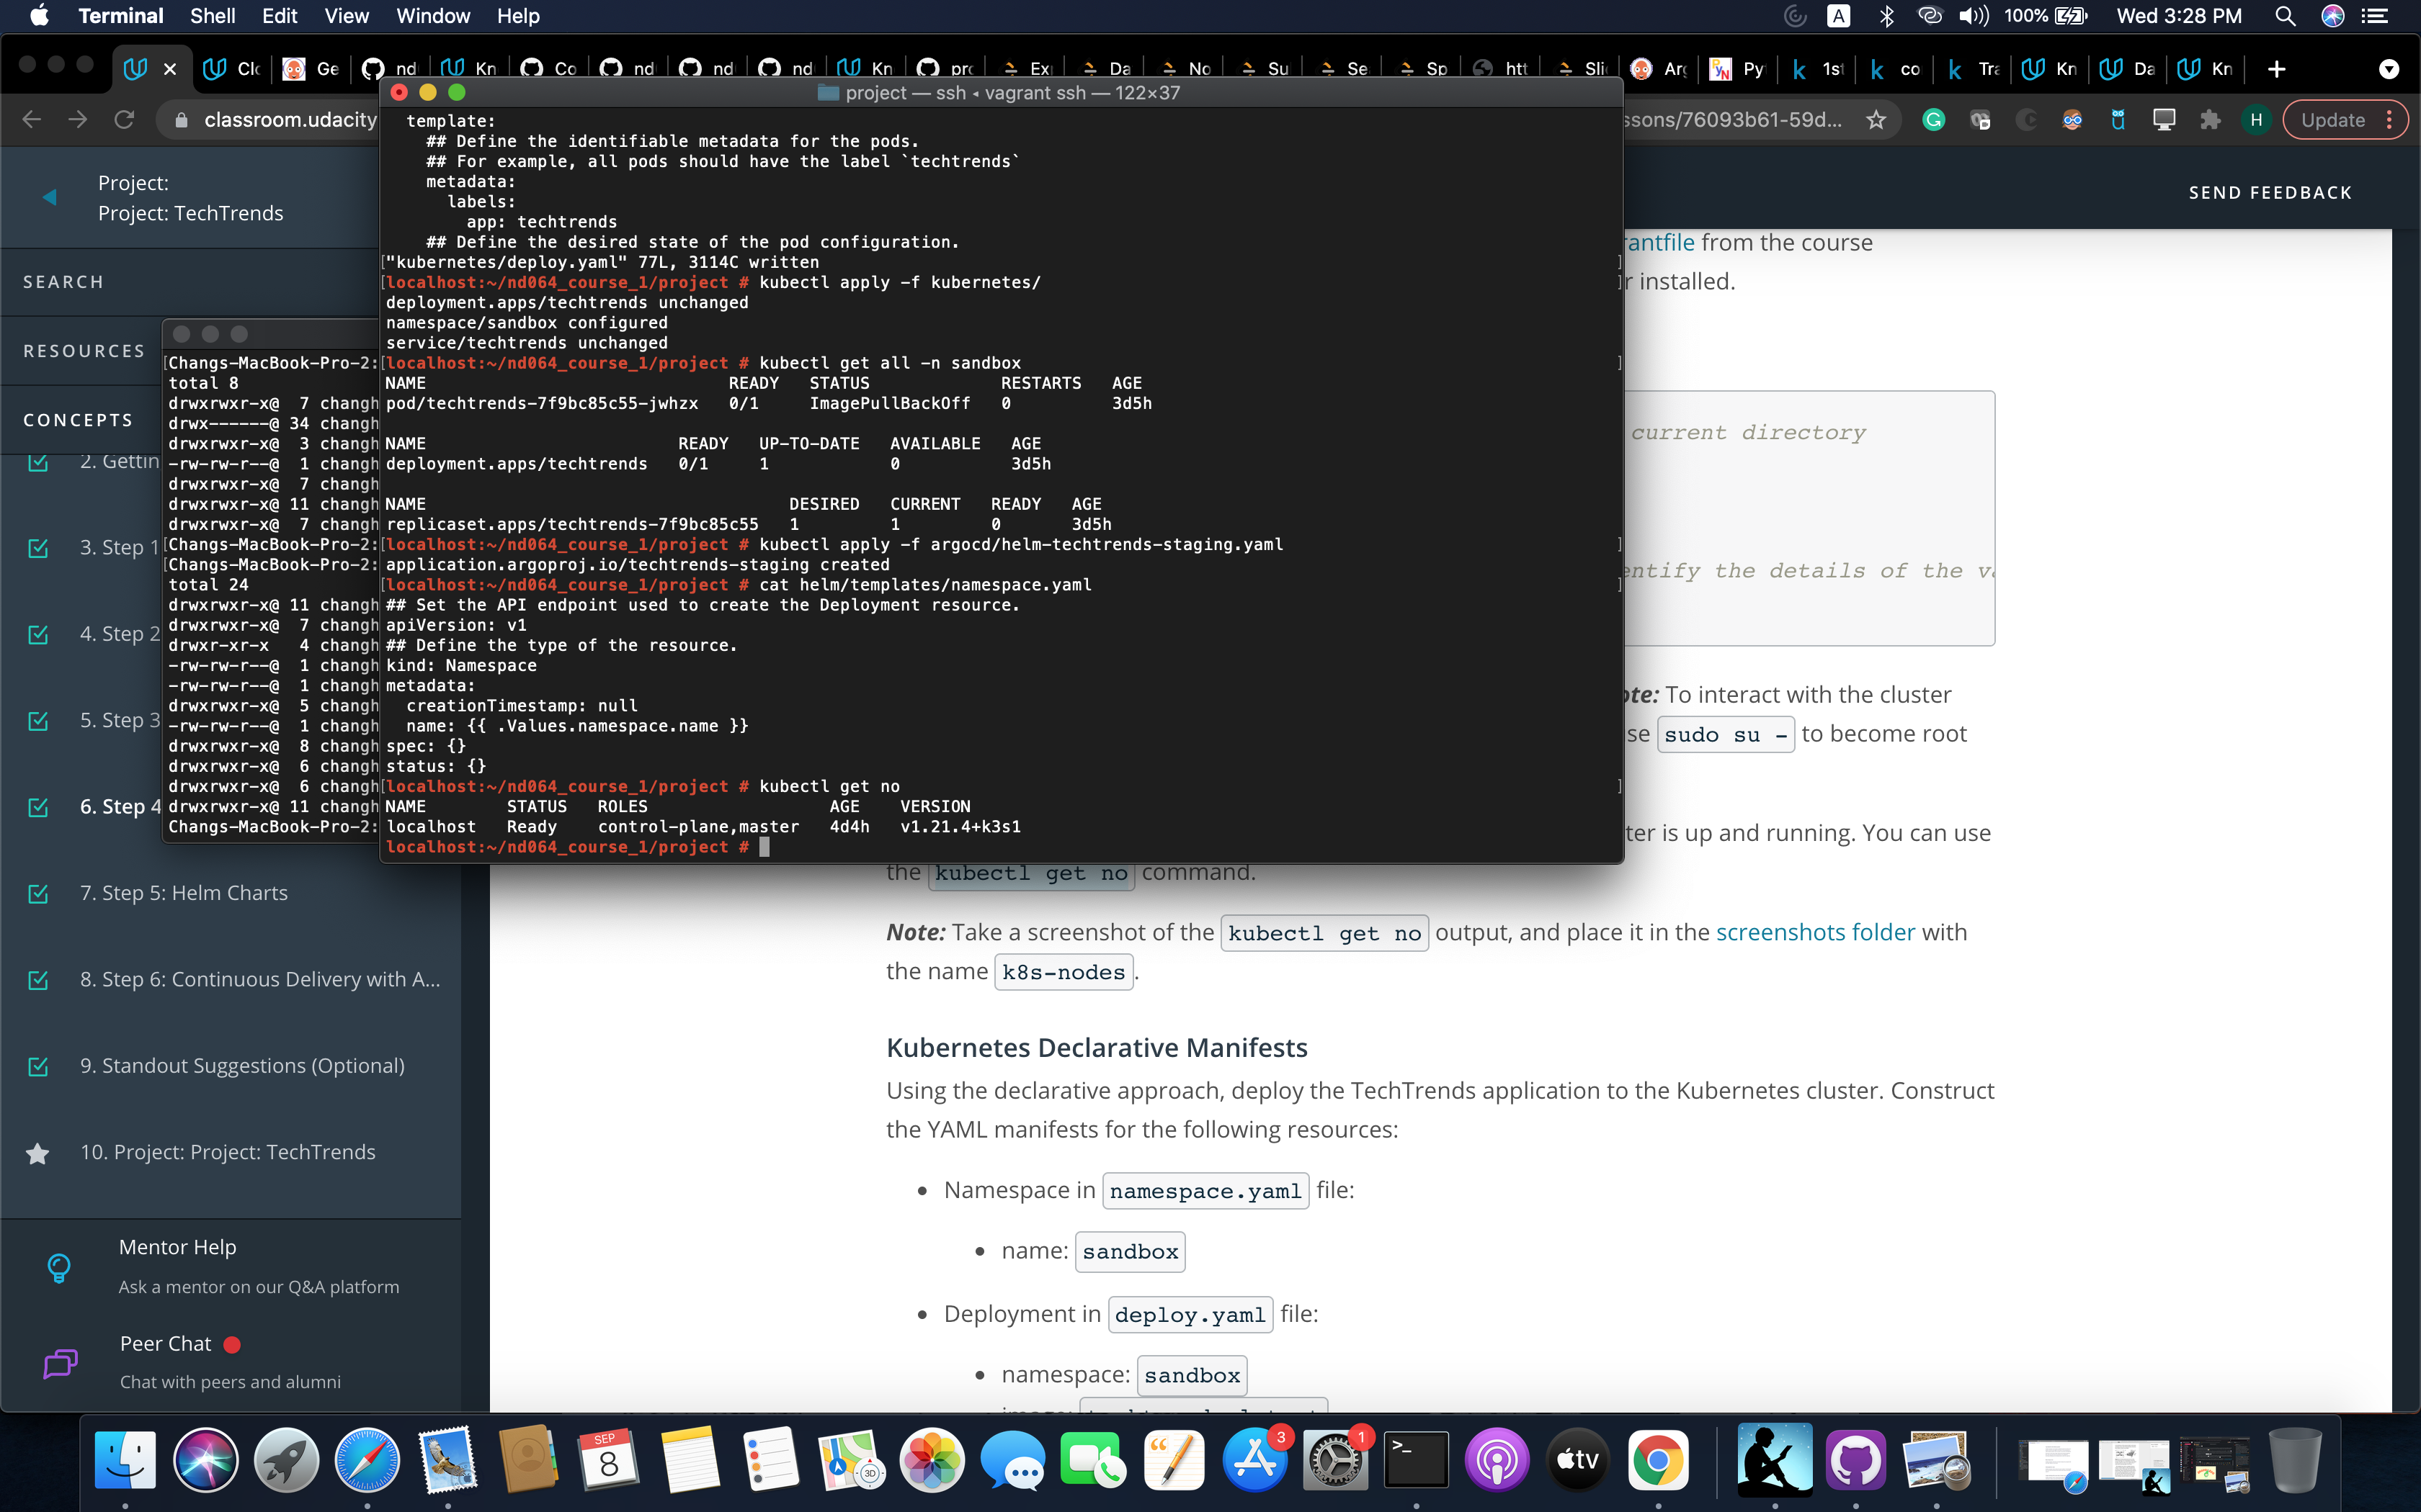Click the SEARCH field in the sidebar
The height and width of the screenshot is (1512, 2421).
(63, 282)
